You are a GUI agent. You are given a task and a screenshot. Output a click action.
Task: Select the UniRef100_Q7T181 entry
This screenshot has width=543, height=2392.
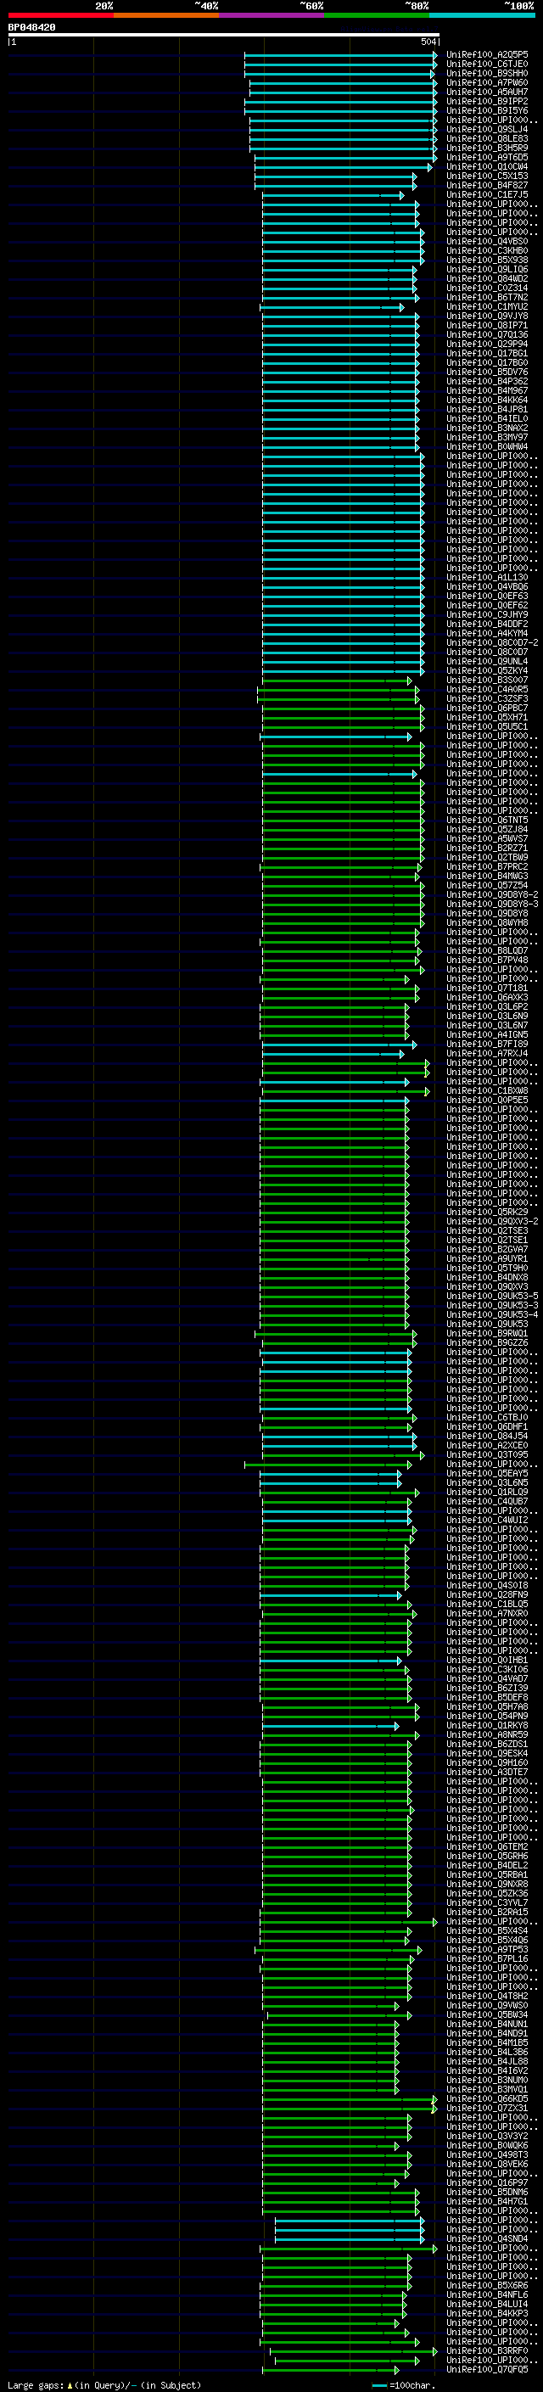coord(487,988)
